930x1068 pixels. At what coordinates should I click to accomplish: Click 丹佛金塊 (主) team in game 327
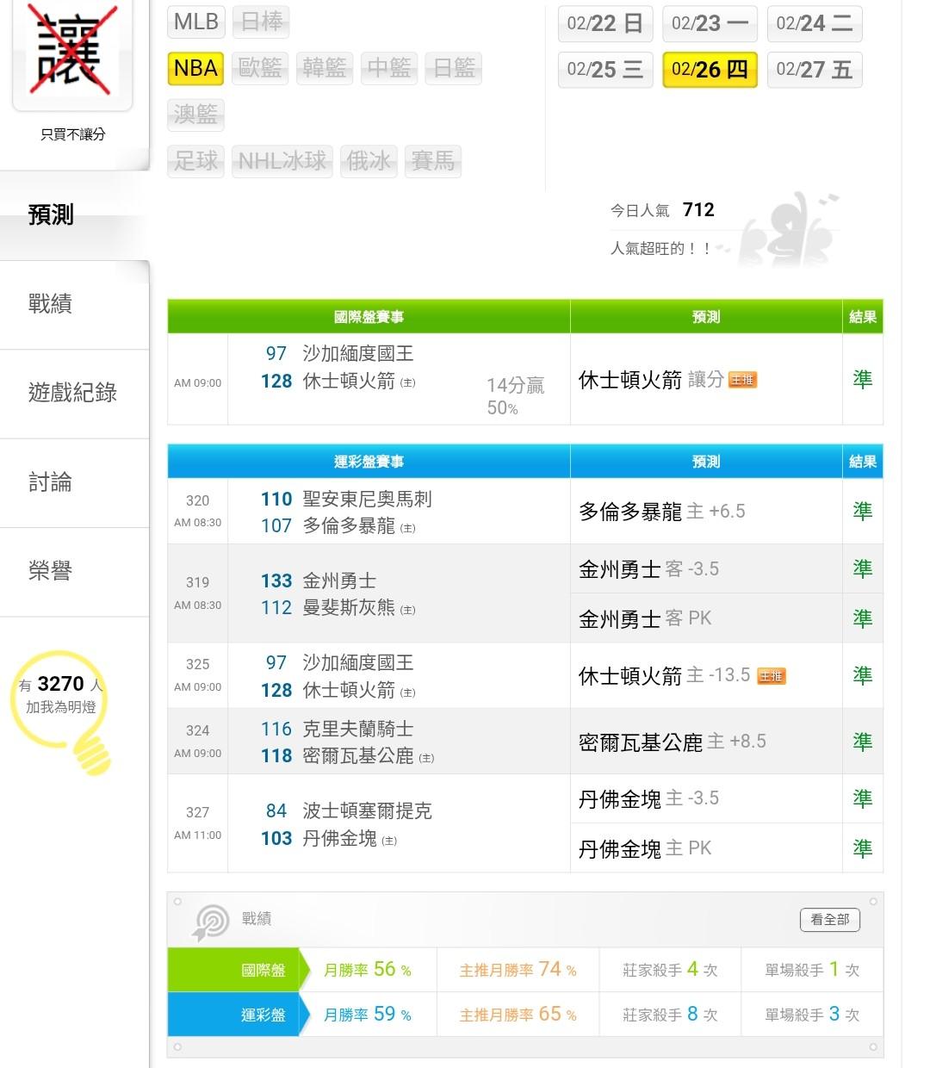click(350, 839)
